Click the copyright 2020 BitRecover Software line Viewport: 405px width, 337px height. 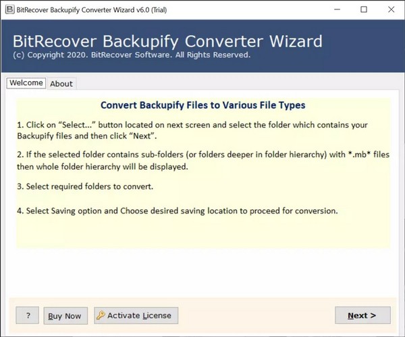(x=132, y=55)
